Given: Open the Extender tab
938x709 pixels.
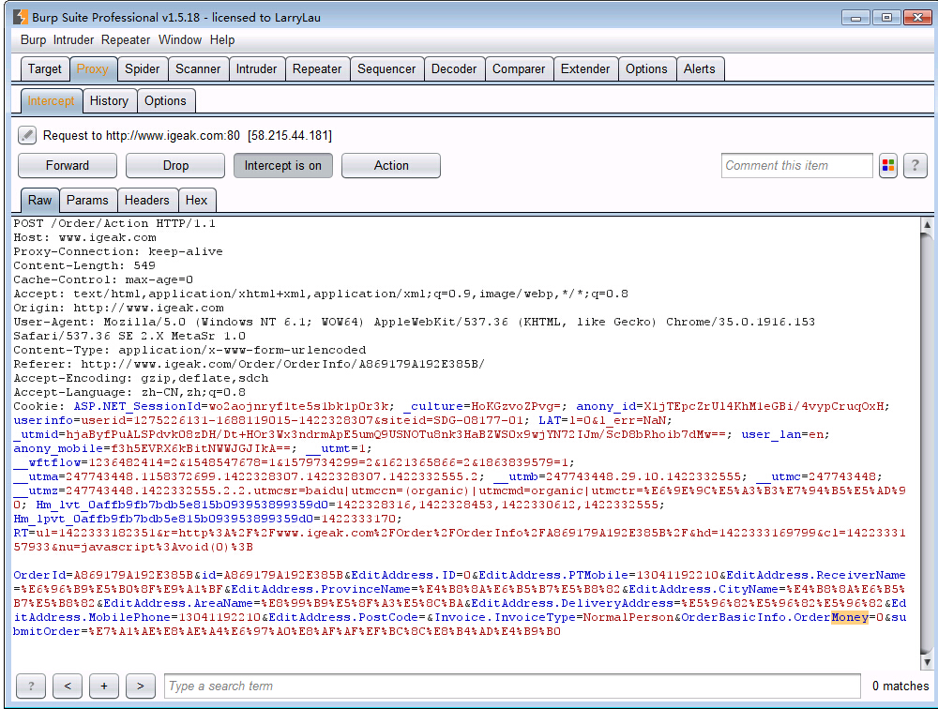Looking at the screenshot, I should [585, 68].
